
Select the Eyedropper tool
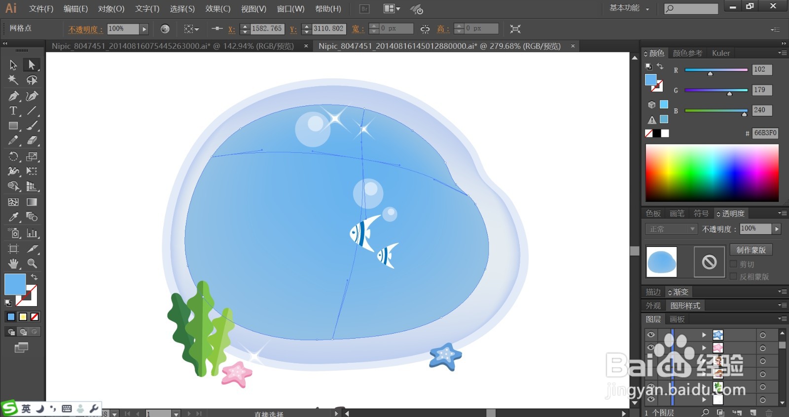(x=13, y=217)
